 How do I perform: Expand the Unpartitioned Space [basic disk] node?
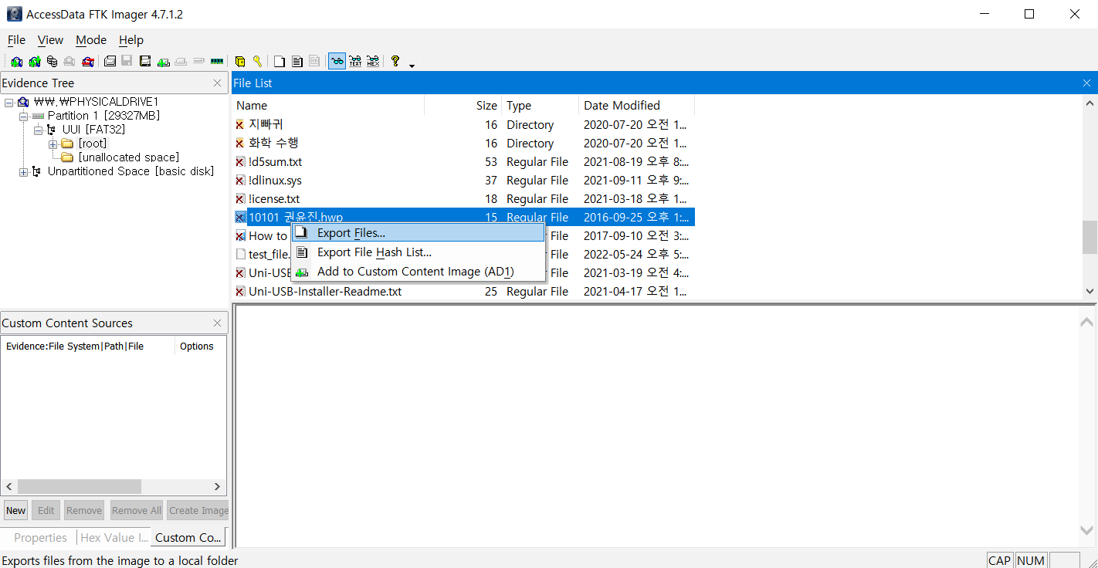23,171
